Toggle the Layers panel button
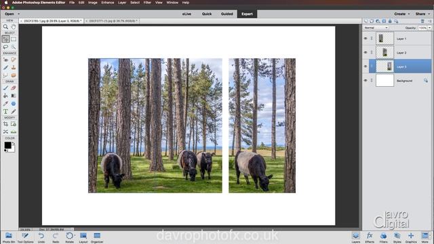This screenshot has width=434, height=244. click(x=355, y=238)
